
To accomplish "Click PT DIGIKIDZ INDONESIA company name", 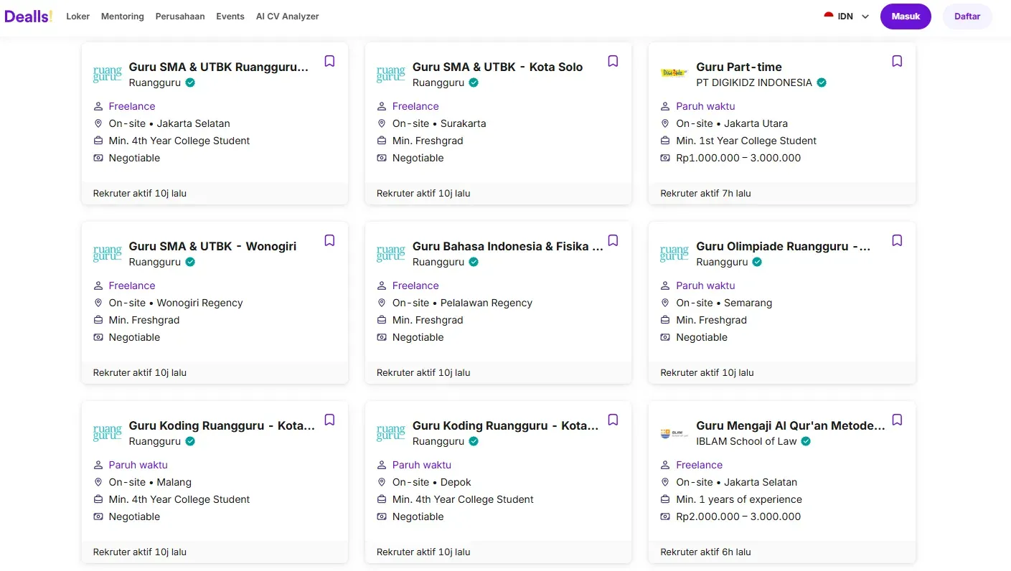I will point(754,82).
